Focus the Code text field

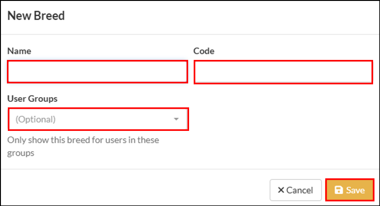click(x=283, y=72)
